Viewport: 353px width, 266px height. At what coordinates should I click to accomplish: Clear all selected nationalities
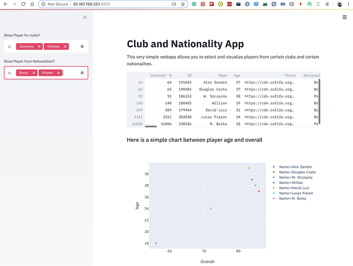tap(82, 73)
